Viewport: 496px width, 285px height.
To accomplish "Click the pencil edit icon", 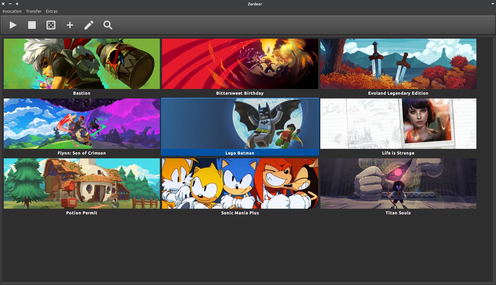I will [x=89, y=25].
